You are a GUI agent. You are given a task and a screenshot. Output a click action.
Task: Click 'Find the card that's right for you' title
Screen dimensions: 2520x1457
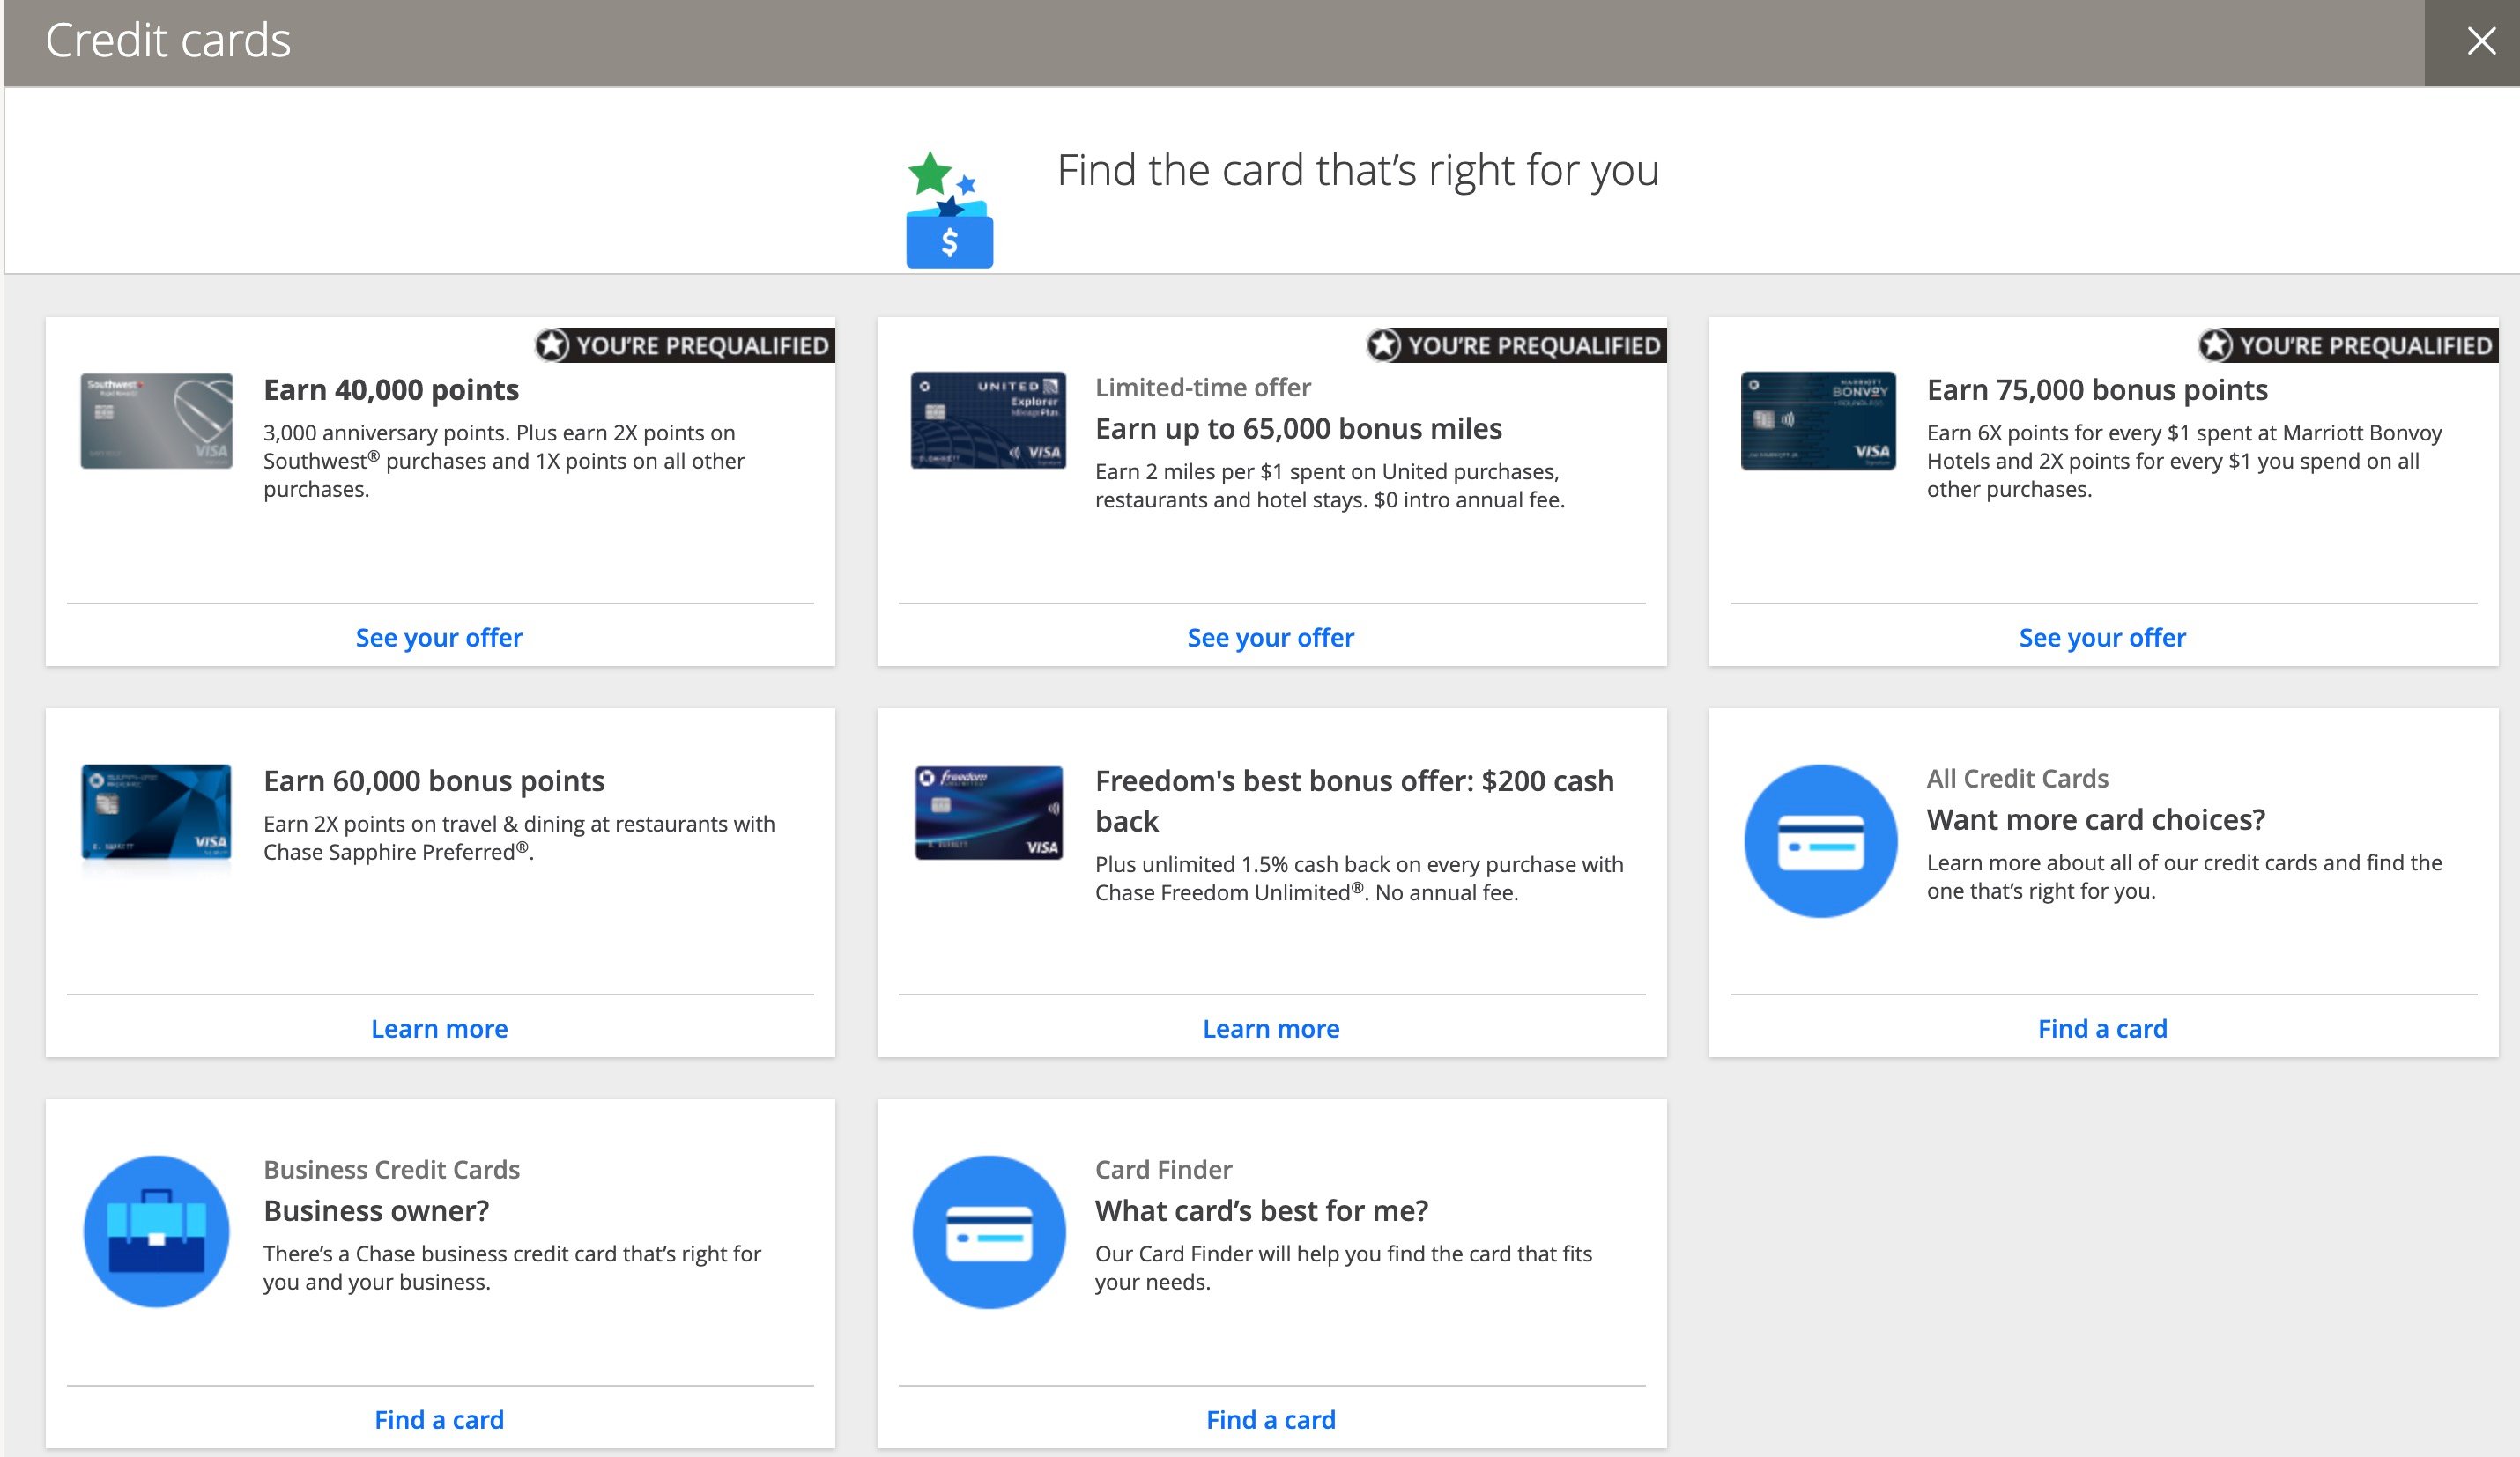[x=1358, y=170]
